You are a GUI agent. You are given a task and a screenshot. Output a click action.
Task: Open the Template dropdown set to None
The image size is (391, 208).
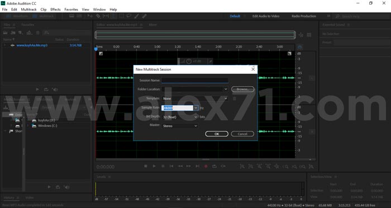pyautogui.click(x=226, y=98)
